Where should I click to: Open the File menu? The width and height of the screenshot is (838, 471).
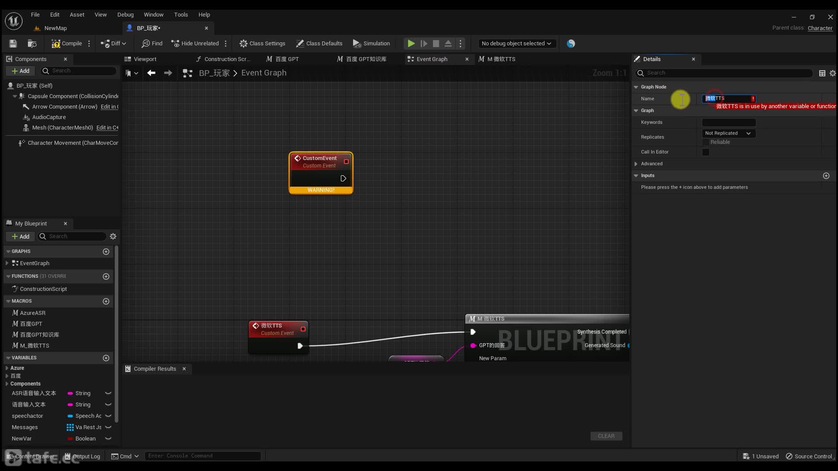pos(35,14)
